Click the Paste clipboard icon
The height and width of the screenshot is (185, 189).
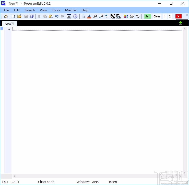(51, 16)
